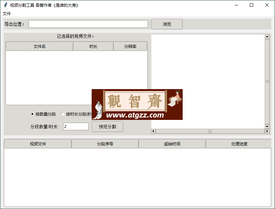Click the 文件名 column header
Screen dimensions: 275x209
[x=40, y=46]
